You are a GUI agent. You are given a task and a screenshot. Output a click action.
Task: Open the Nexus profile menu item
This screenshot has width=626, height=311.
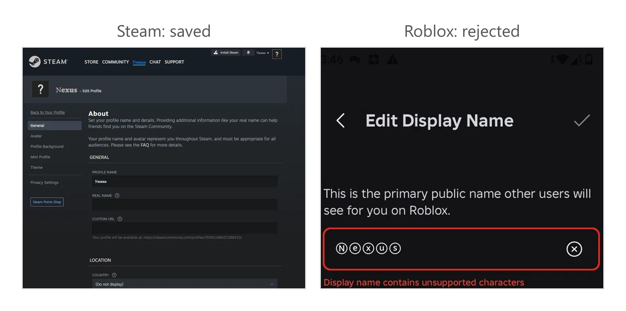(x=139, y=62)
